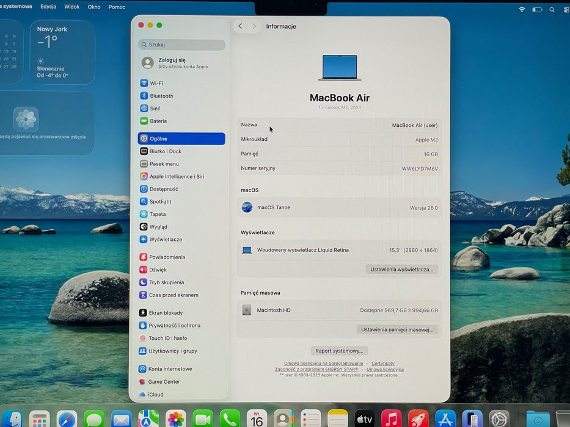570x427 pixels.
Task: Click the Macintosh HD storage row
Action: (x=340, y=310)
